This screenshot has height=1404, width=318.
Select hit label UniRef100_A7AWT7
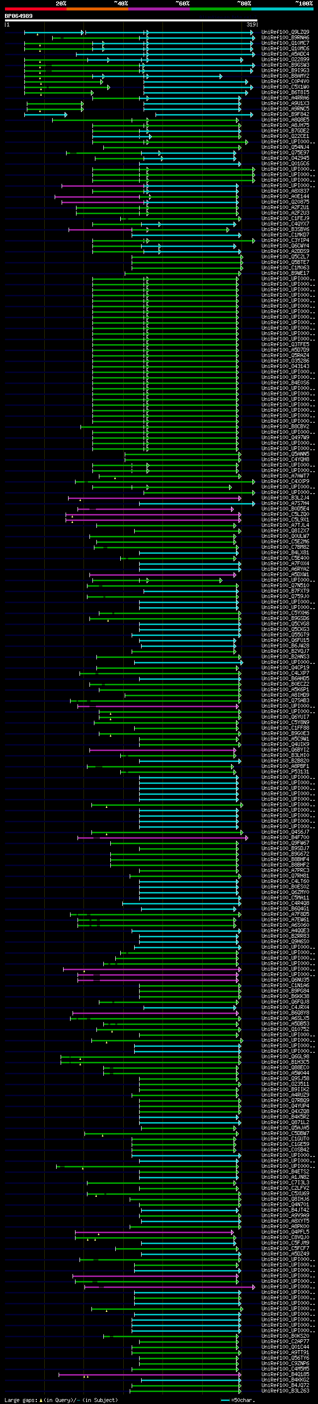pos(285,475)
